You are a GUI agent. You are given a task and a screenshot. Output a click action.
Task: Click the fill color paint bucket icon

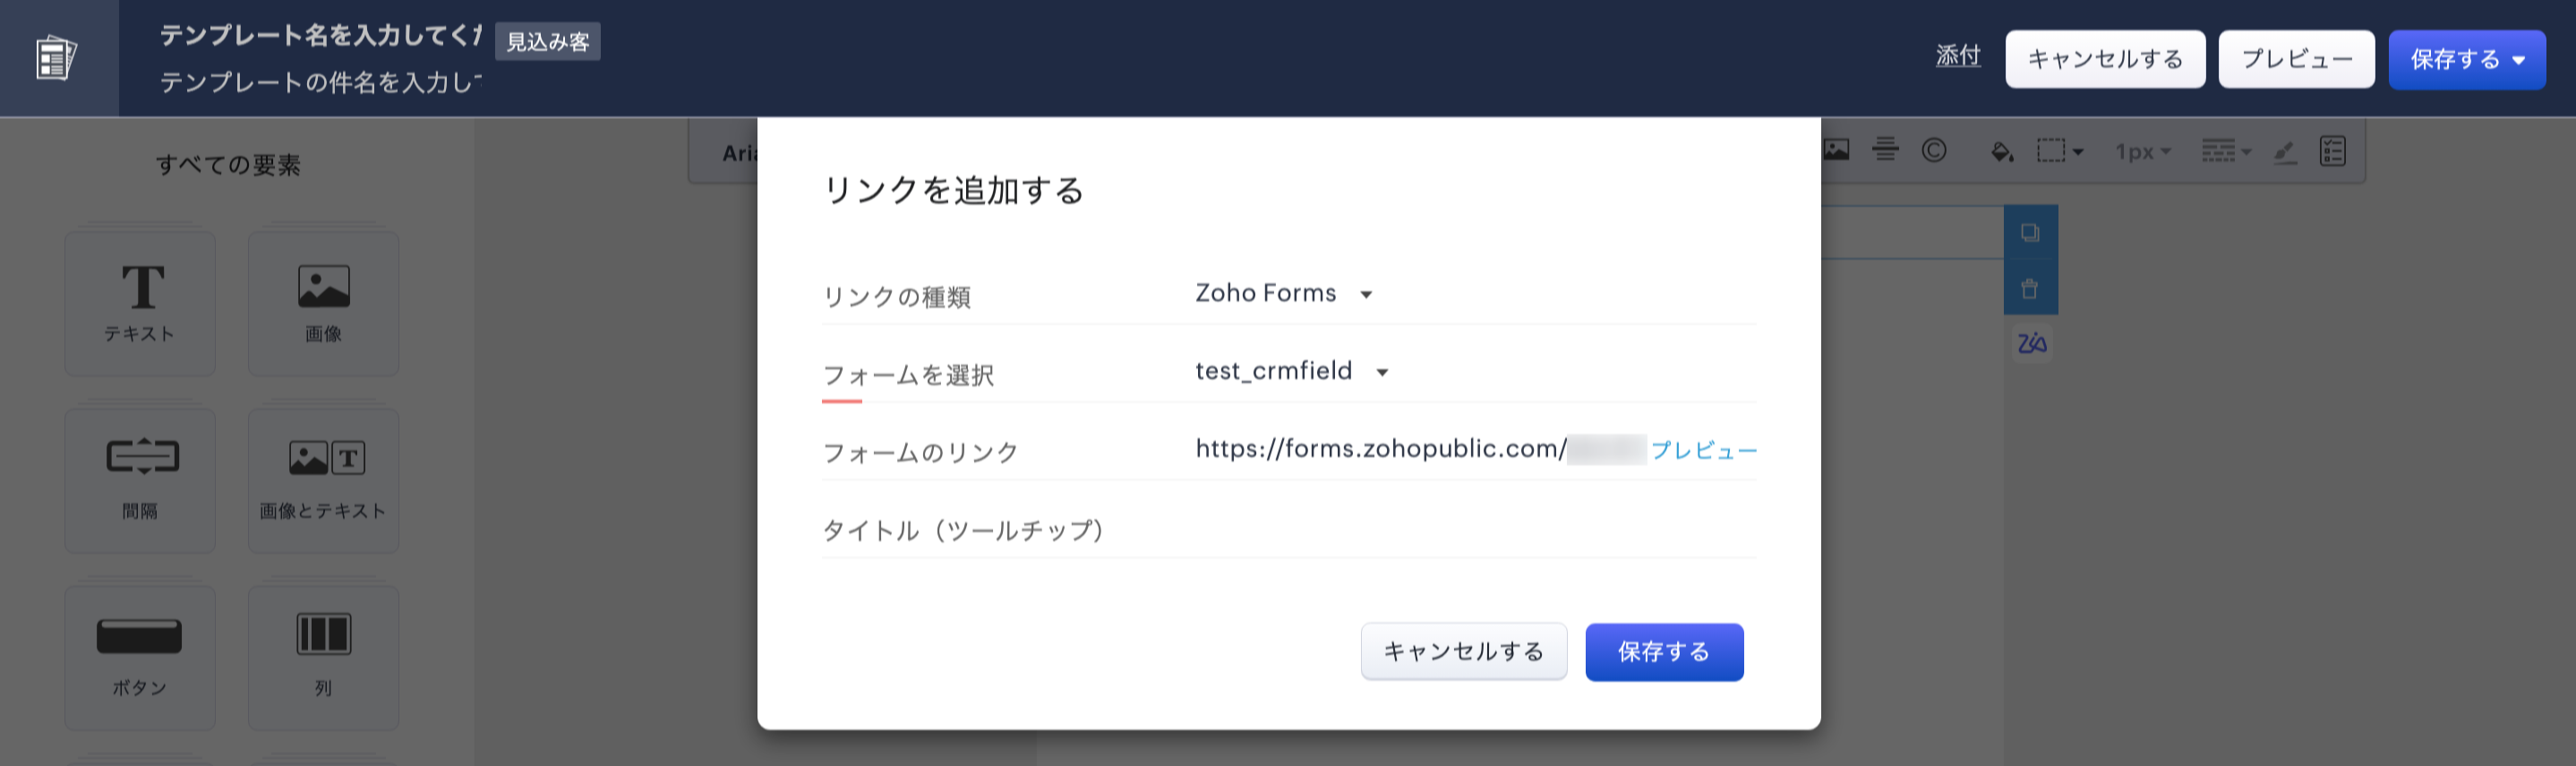click(2001, 152)
